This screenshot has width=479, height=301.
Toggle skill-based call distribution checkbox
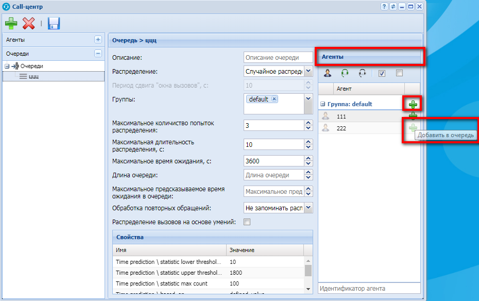(247, 222)
